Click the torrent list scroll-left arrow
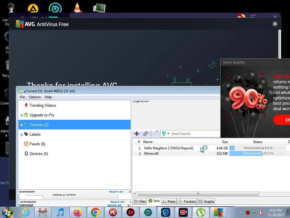The width and height of the screenshot is (290, 218). pyautogui.click(x=135, y=194)
